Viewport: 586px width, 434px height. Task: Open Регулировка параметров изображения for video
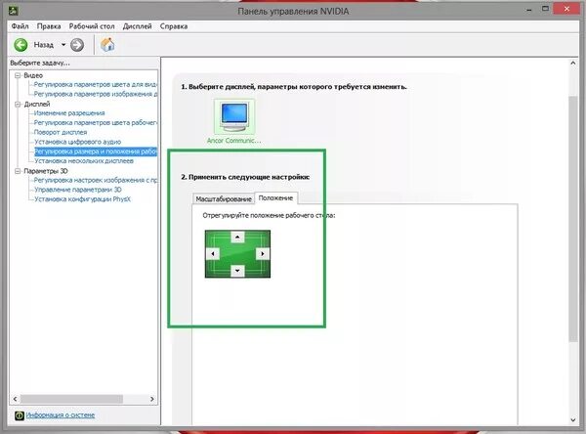[96, 94]
